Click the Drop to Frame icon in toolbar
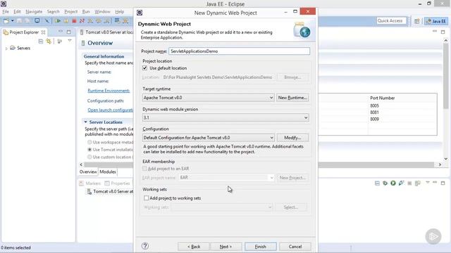This screenshot has height=253, width=451. tap(117, 21)
